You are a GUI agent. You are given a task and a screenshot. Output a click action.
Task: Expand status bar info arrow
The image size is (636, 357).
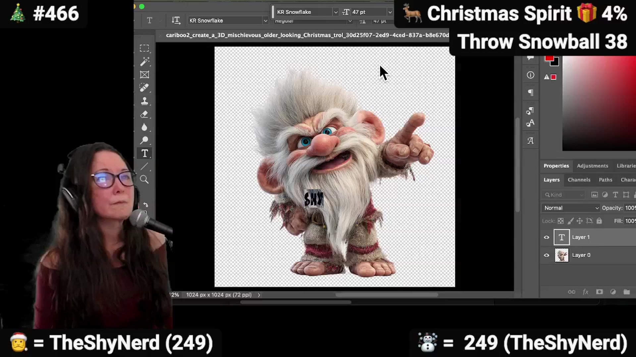pyautogui.click(x=259, y=295)
